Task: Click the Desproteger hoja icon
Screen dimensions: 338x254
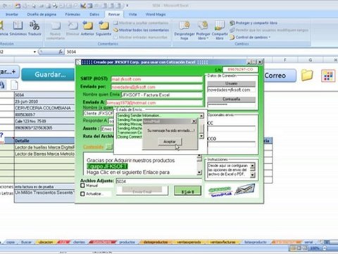Action: 184,30
